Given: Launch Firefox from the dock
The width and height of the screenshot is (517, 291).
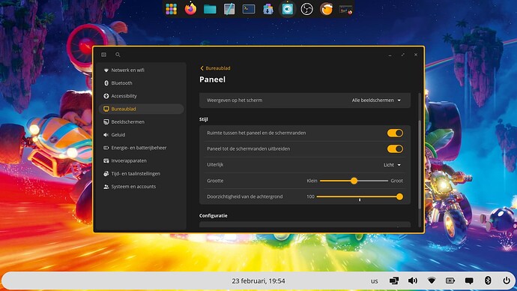Looking at the screenshot, I should click(190, 9).
